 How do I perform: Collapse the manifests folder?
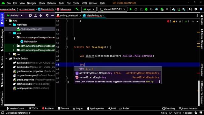pos(10,25)
